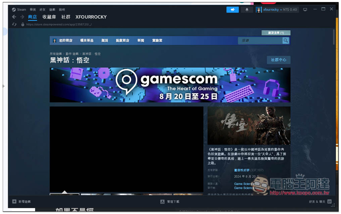
Task: Select the first highlighted media thumbnail
Action: tap(64, 194)
